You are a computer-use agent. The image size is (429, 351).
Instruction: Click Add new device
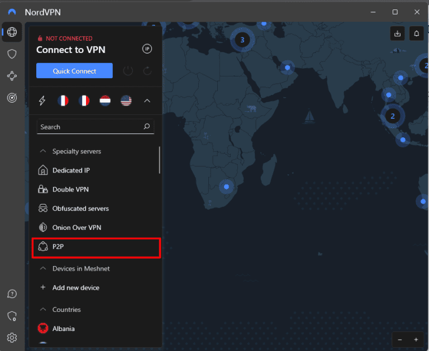point(75,288)
